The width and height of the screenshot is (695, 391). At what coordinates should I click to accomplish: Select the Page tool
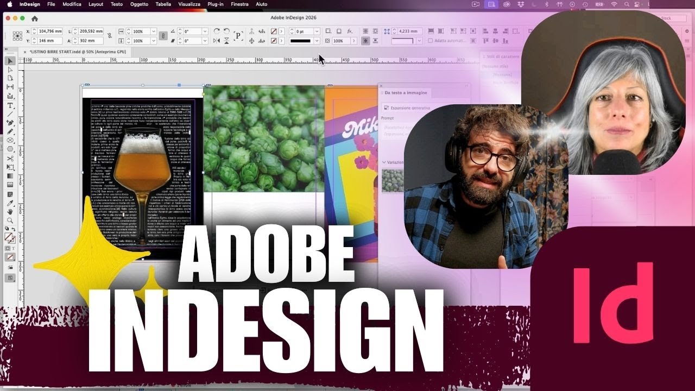tap(10, 78)
